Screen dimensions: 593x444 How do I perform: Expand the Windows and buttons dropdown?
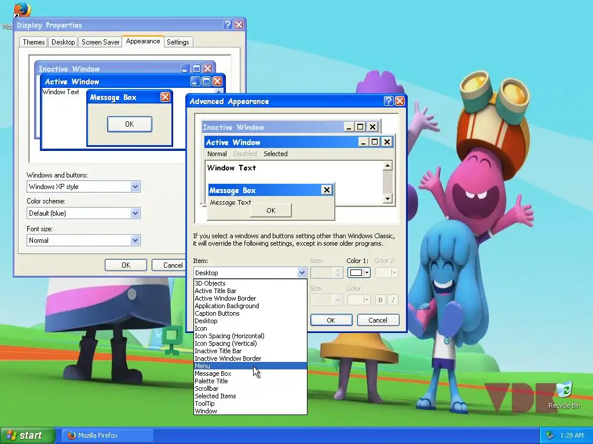[x=135, y=187]
